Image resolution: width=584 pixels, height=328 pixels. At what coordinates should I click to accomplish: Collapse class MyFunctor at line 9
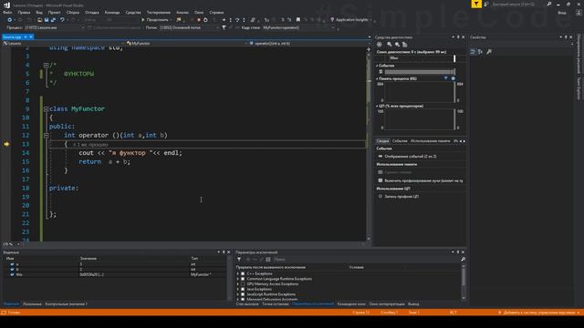[46, 109]
